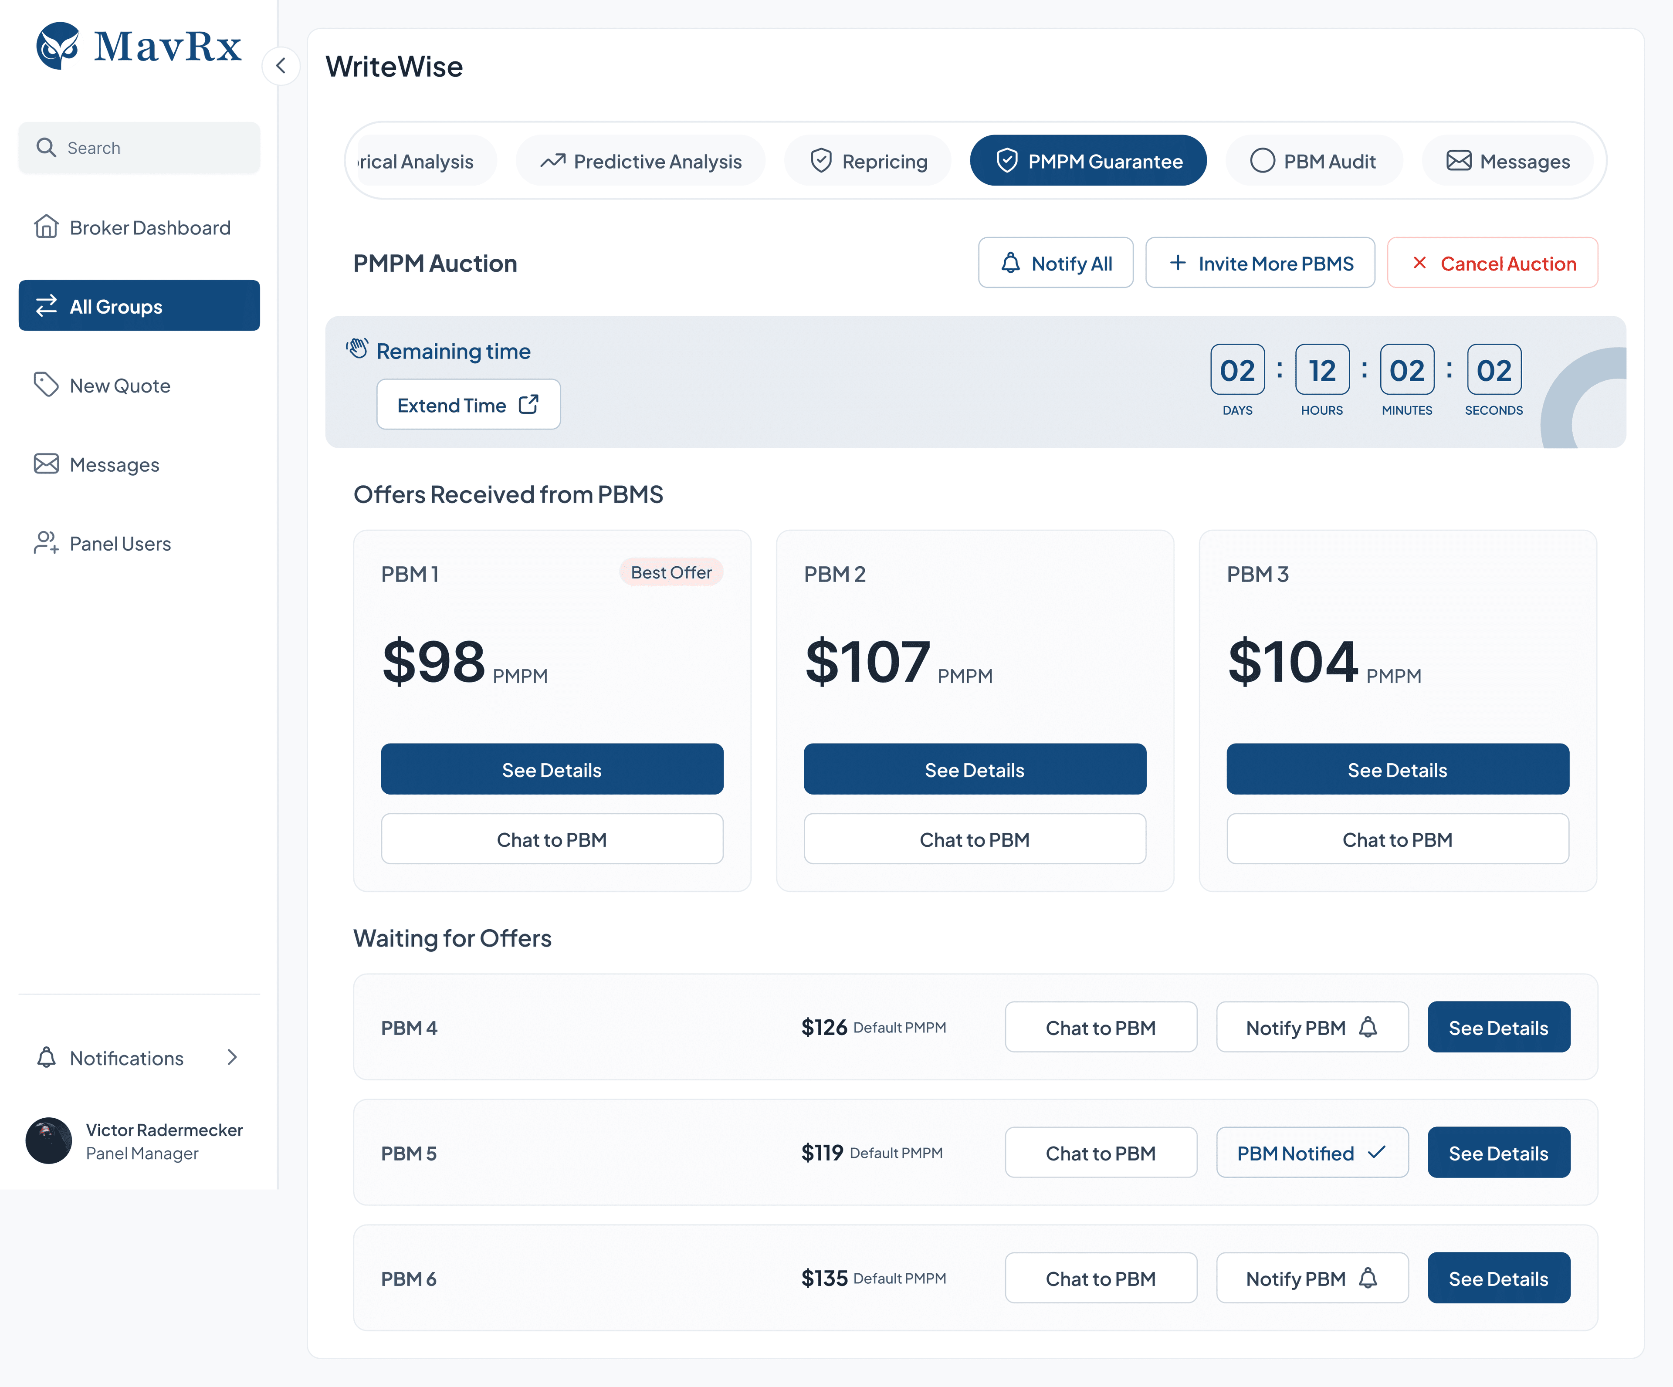Open See Details for PBM 6
Viewport: 1673px width, 1387px height.
tap(1499, 1278)
